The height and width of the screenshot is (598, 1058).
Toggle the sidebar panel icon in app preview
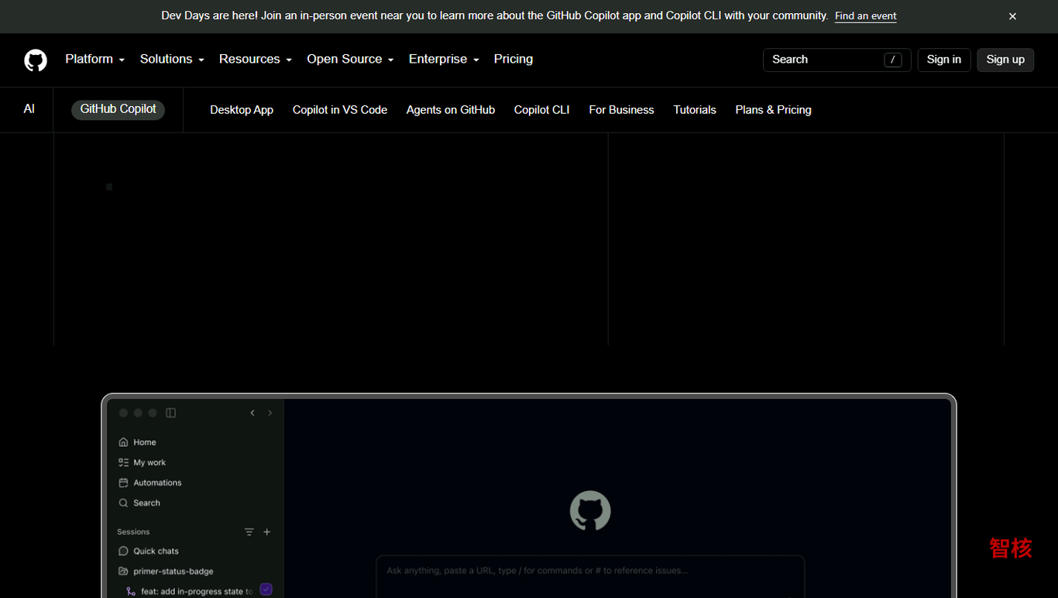[x=171, y=413]
